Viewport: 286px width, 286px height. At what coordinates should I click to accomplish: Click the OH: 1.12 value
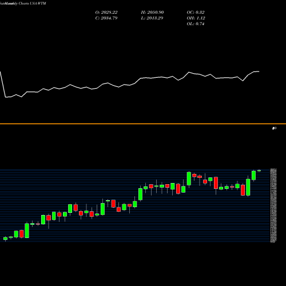click(196, 18)
